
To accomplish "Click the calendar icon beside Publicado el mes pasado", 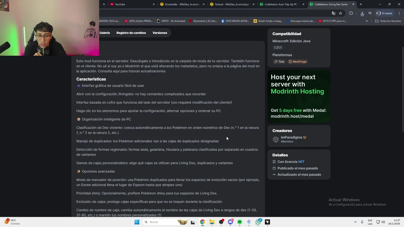I will (274, 168).
